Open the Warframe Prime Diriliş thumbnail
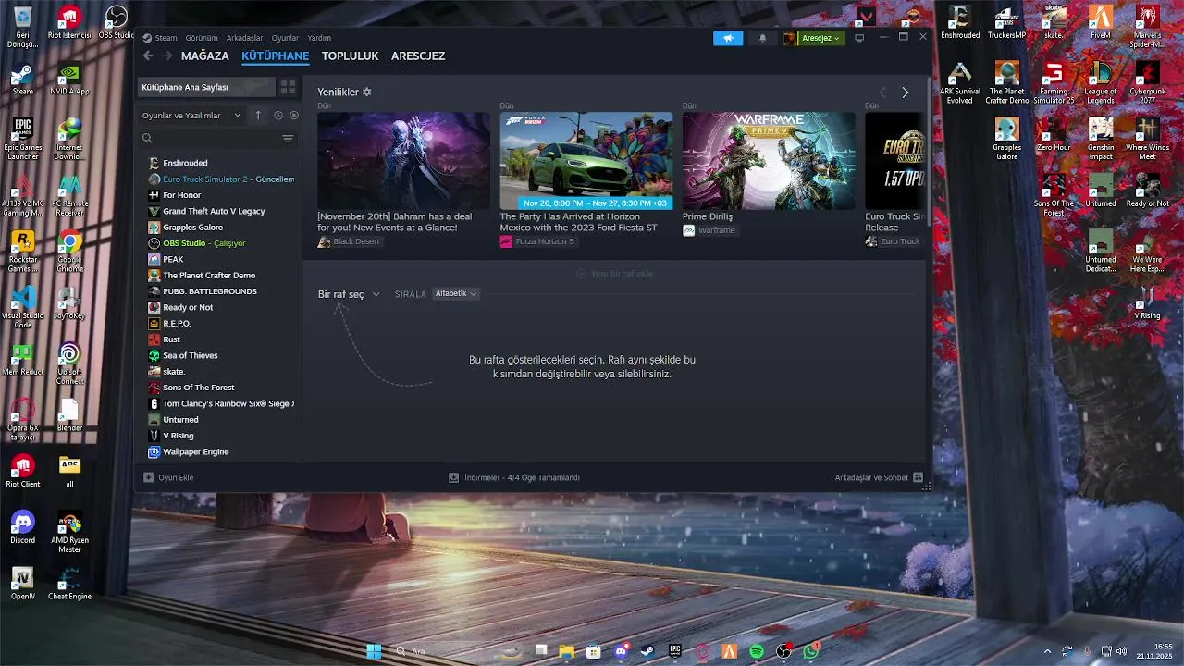 click(x=769, y=161)
